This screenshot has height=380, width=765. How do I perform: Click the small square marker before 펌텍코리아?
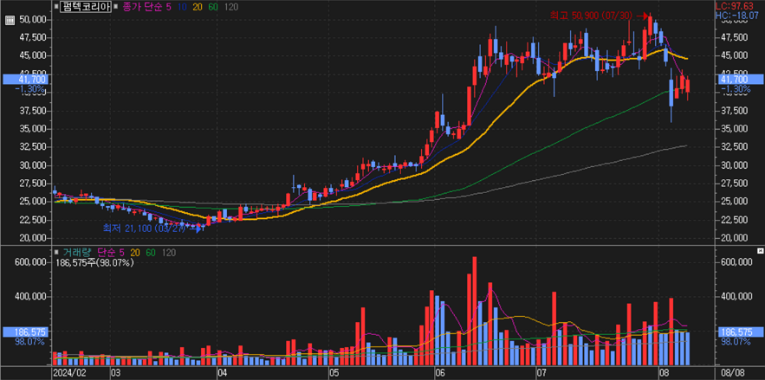[57, 7]
